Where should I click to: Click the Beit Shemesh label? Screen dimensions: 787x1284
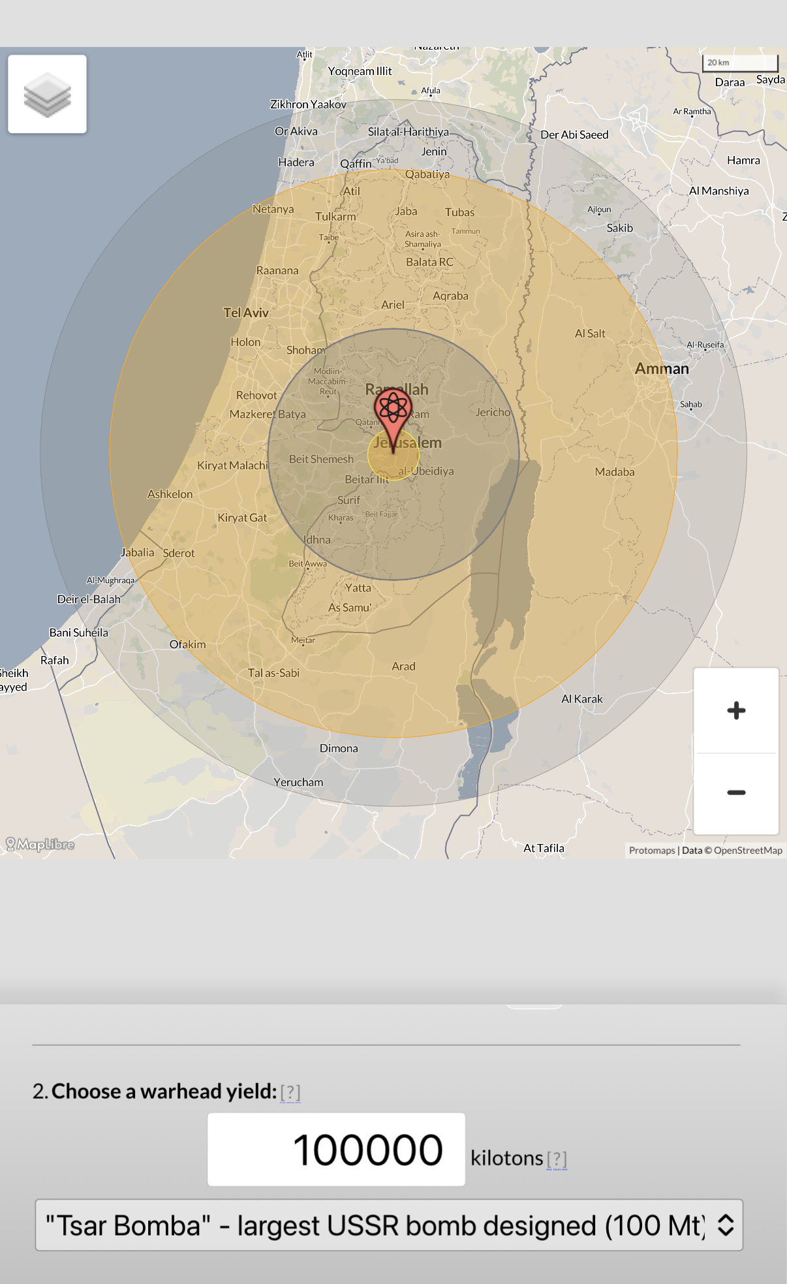click(321, 459)
